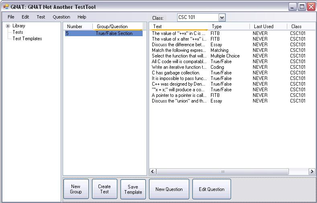317x203 pixels.
Task: Open the Class dropdown arrow
Action: click(x=222, y=17)
